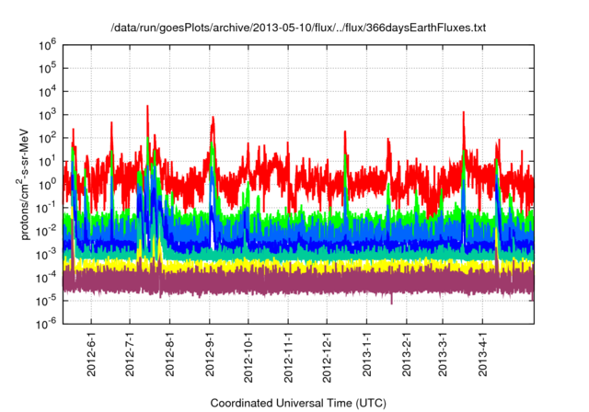Select the 2012-8-1 date tick label

(x=170, y=354)
